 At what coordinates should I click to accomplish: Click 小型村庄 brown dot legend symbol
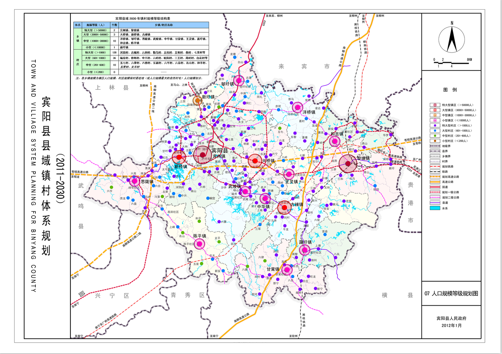[435, 141]
